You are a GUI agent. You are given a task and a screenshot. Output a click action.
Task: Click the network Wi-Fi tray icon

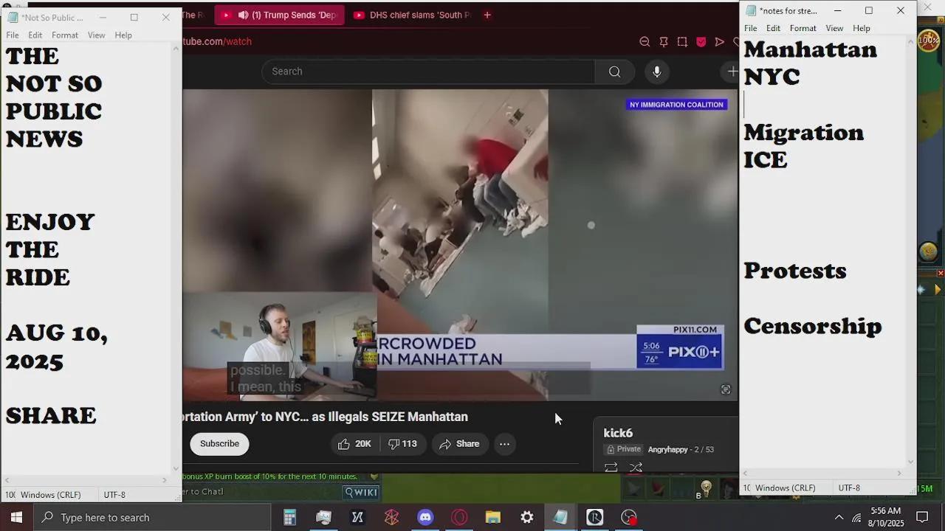tap(856, 518)
